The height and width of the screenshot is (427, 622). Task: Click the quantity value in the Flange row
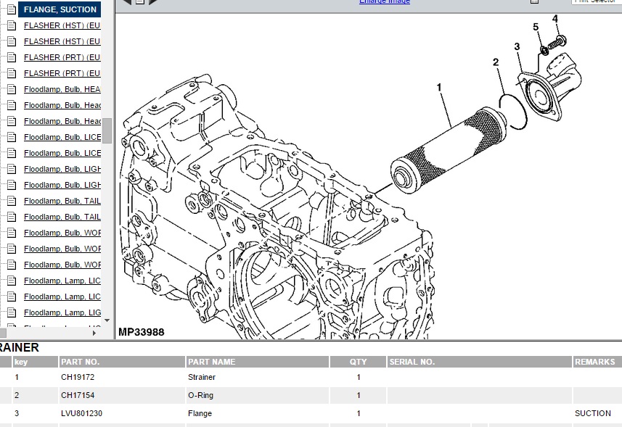(359, 413)
